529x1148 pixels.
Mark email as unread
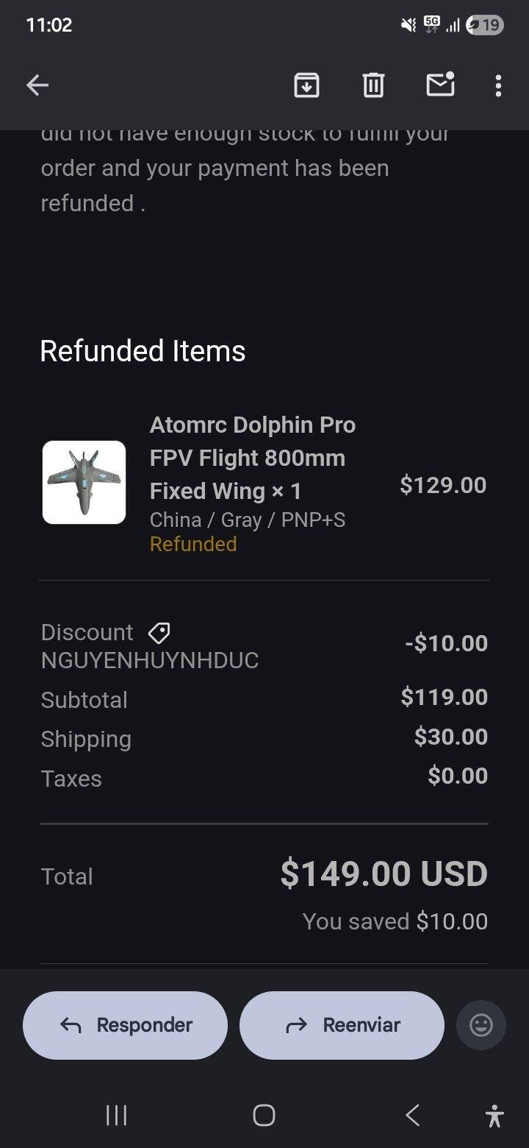440,85
